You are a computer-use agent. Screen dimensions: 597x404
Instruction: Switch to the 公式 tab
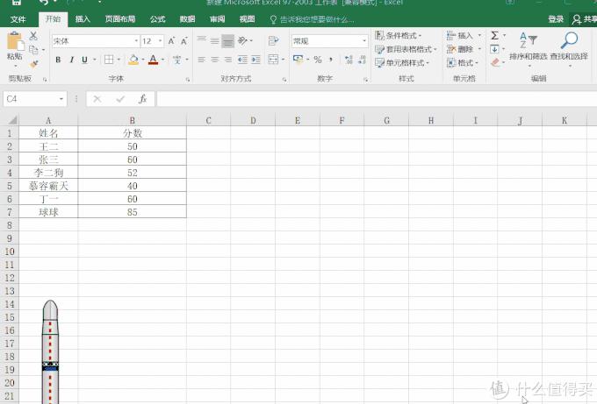(158, 19)
